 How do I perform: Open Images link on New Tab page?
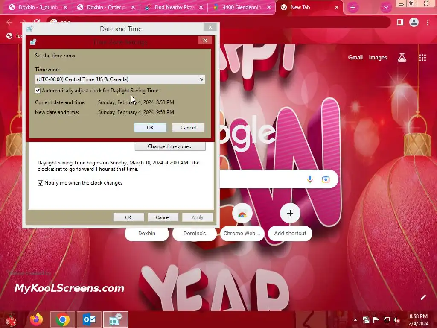pyautogui.click(x=378, y=58)
